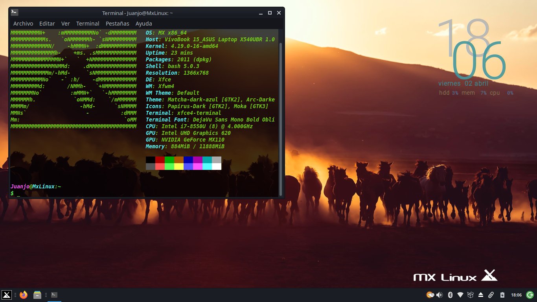The width and height of the screenshot is (537, 302).
Task: Open the Archivo menu
Action: (x=23, y=24)
